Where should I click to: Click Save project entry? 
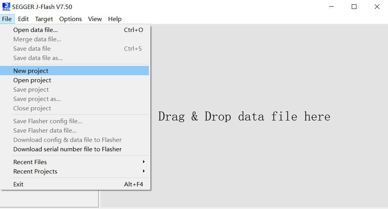pos(75,90)
